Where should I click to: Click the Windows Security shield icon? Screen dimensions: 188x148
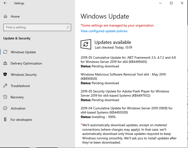pyautogui.click(x=5, y=75)
